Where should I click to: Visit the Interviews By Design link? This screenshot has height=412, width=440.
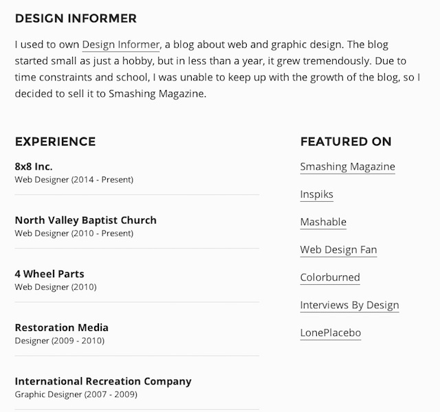349,305
